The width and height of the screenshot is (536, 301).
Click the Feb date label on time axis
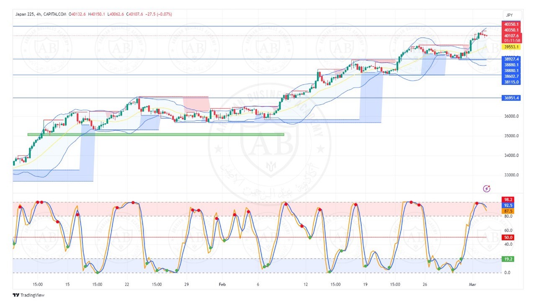222,284
